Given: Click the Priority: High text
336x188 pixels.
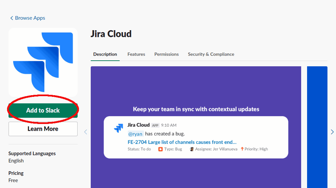Looking at the screenshot, I should 256,149.
